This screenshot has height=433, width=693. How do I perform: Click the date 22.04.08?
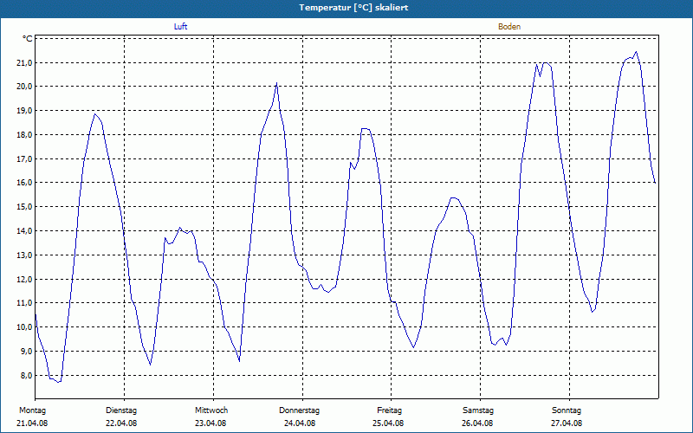pos(121,423)
